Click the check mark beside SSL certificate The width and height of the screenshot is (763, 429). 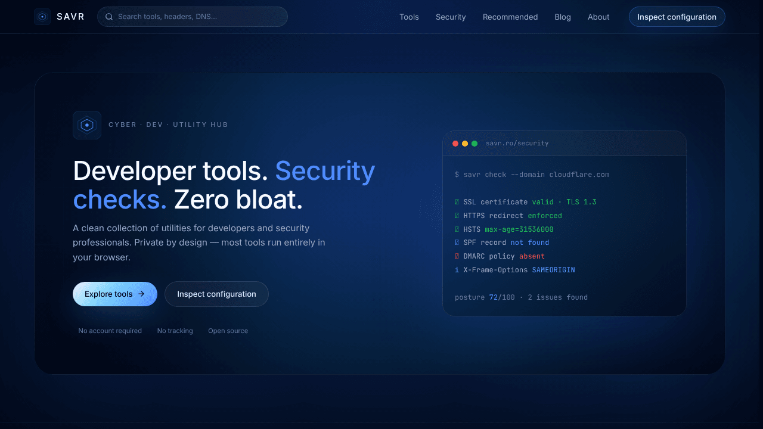coord(457,202)
